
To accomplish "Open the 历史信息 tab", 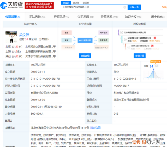I will point(158,17).
